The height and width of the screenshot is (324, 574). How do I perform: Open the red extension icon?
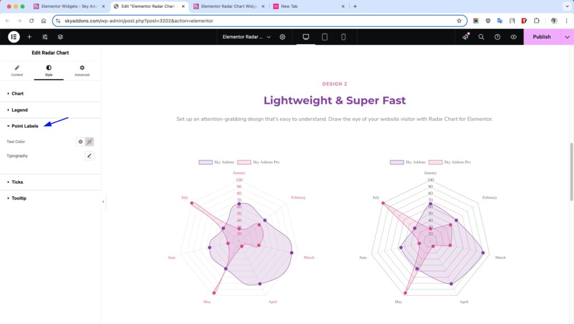click(x=524, y=21)
